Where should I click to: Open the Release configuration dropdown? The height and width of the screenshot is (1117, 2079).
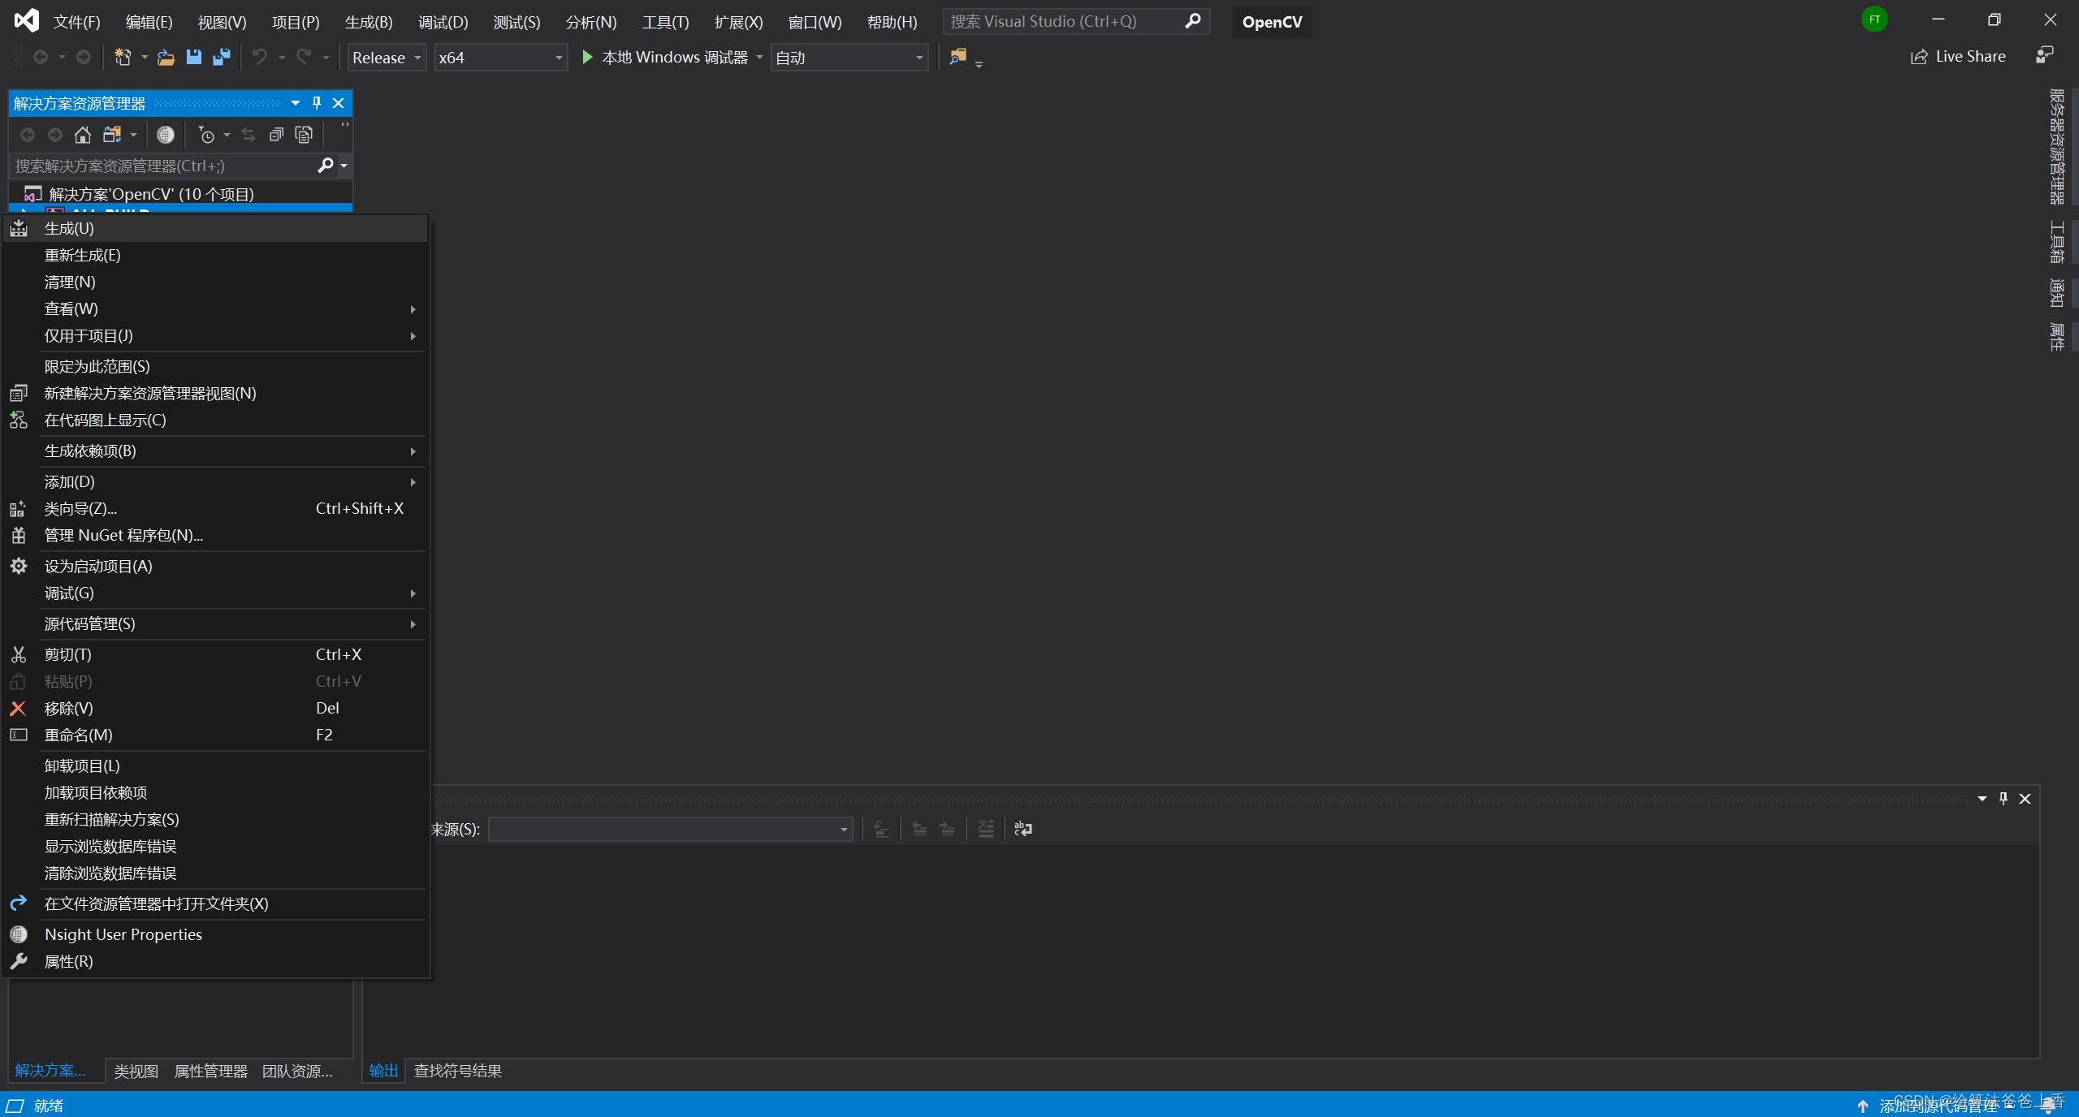click(387, 58)
